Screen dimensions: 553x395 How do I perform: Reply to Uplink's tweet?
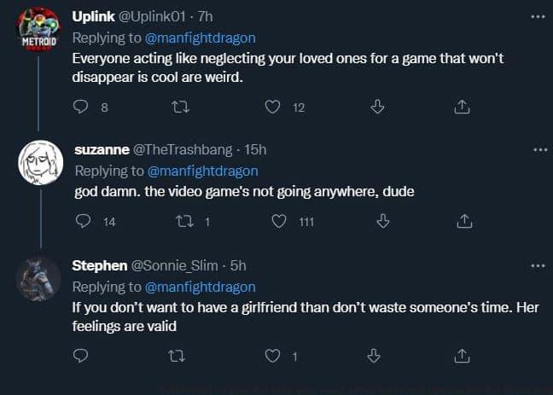click(81, 107)
